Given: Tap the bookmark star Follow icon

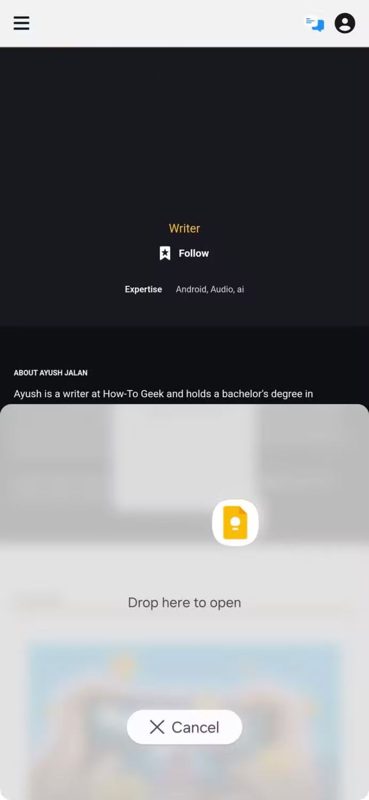Looking at the screenshot, I should pos(165,253).
